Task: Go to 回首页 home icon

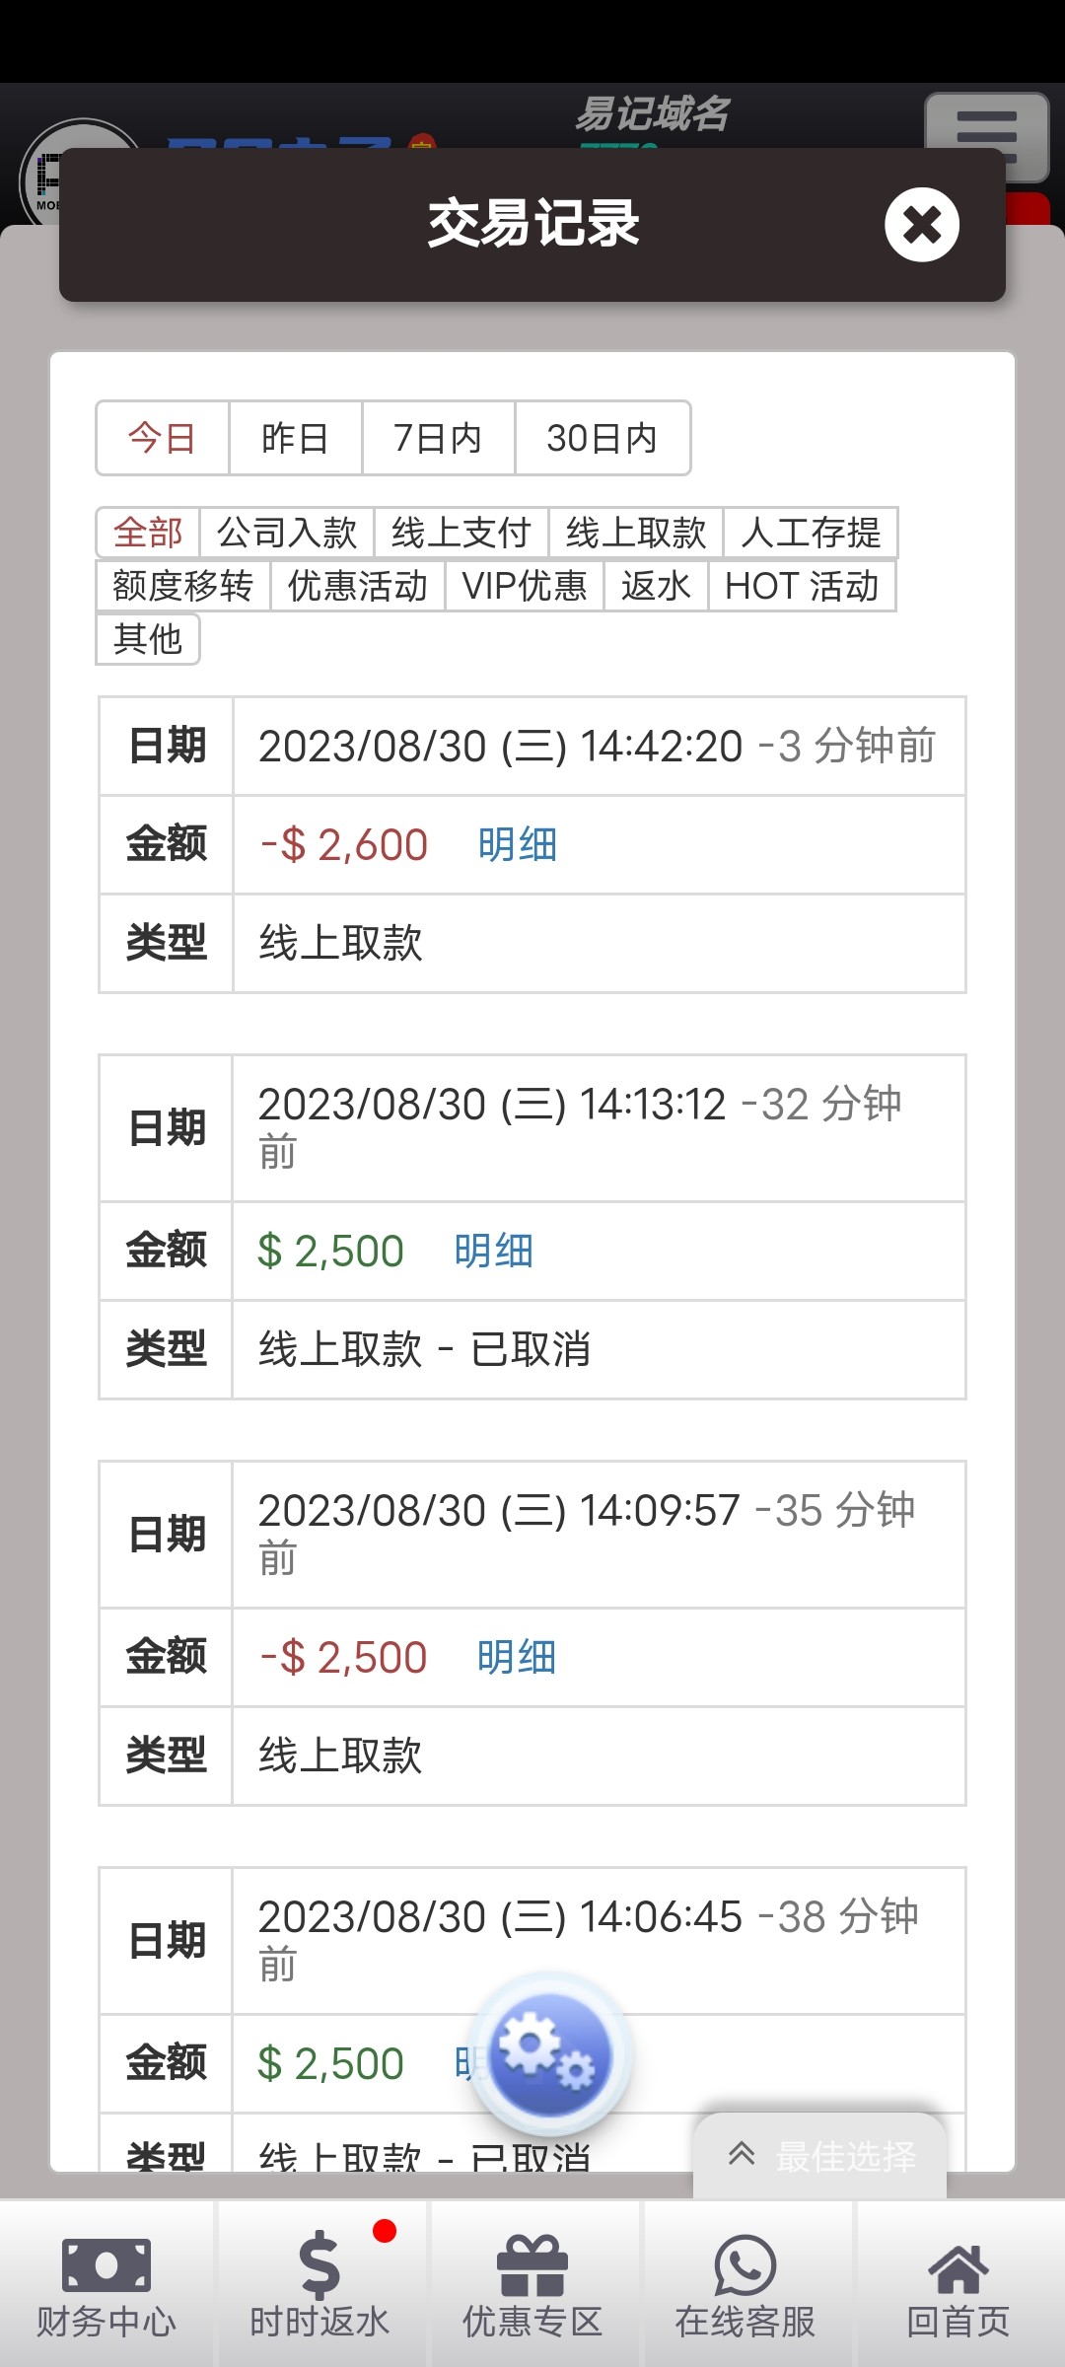Action: [x=958, y=2284]
